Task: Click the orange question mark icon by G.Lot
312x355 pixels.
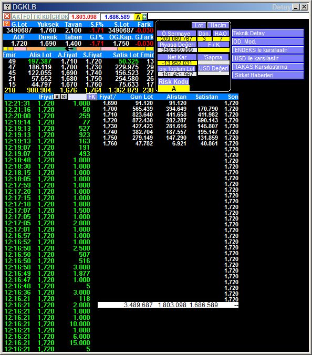Action: (7, 24)
